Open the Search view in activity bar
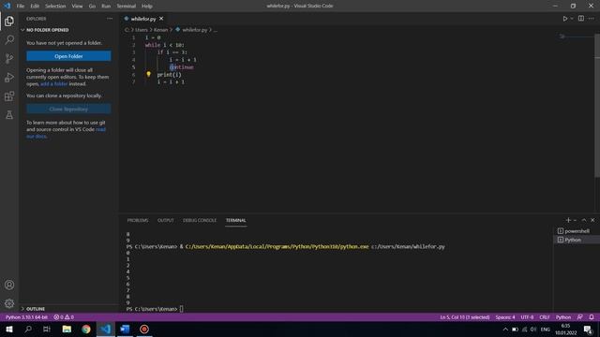The image size is (600, 337). pos(9,39)
